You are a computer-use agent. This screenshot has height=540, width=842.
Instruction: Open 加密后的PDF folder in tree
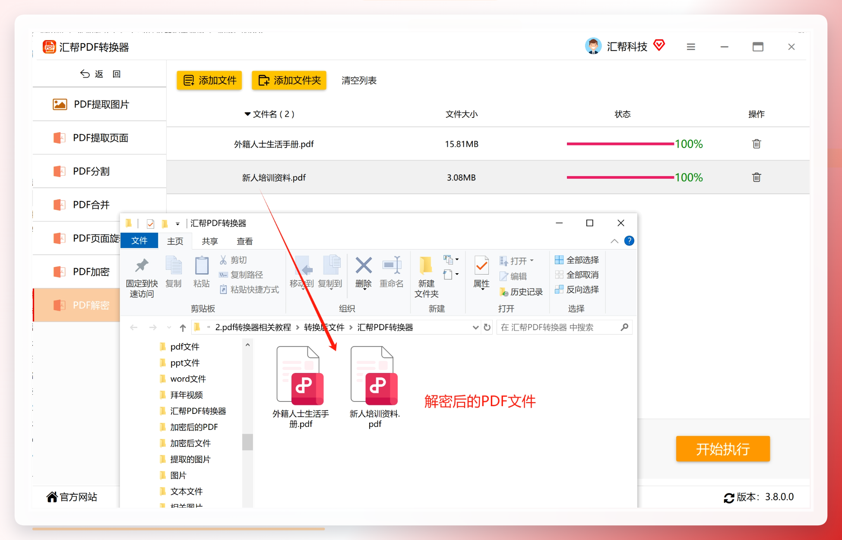click(x=194, y=427)
